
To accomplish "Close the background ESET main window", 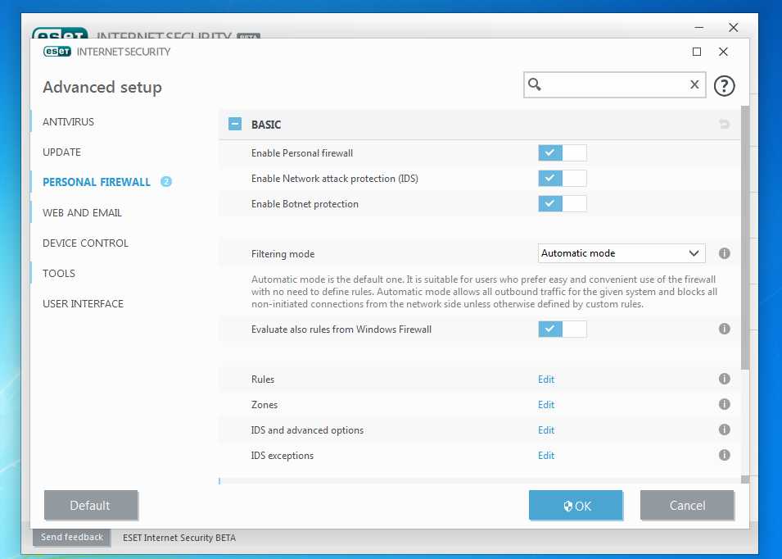I will point(733,27).
